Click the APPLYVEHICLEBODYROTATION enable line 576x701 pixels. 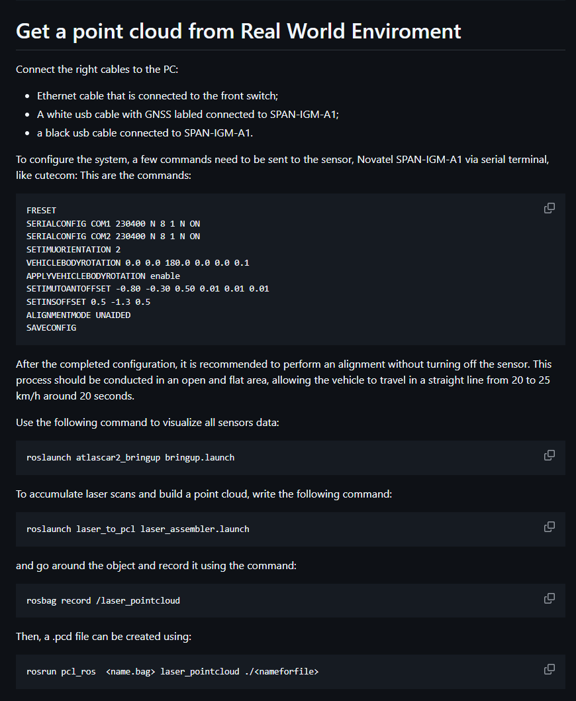pyautogui.click(x=103, y=276)
